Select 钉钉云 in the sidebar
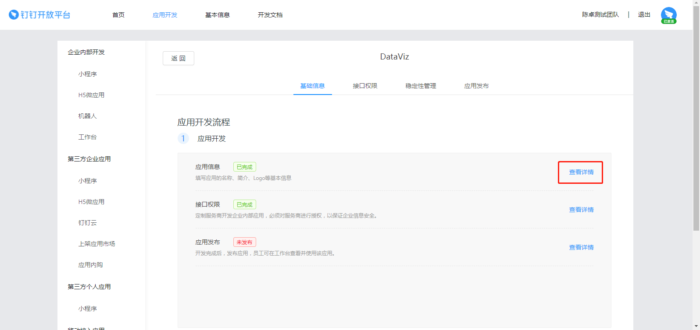Image resolution: width=700 pixels, height=330 pixels. (87, 223)
